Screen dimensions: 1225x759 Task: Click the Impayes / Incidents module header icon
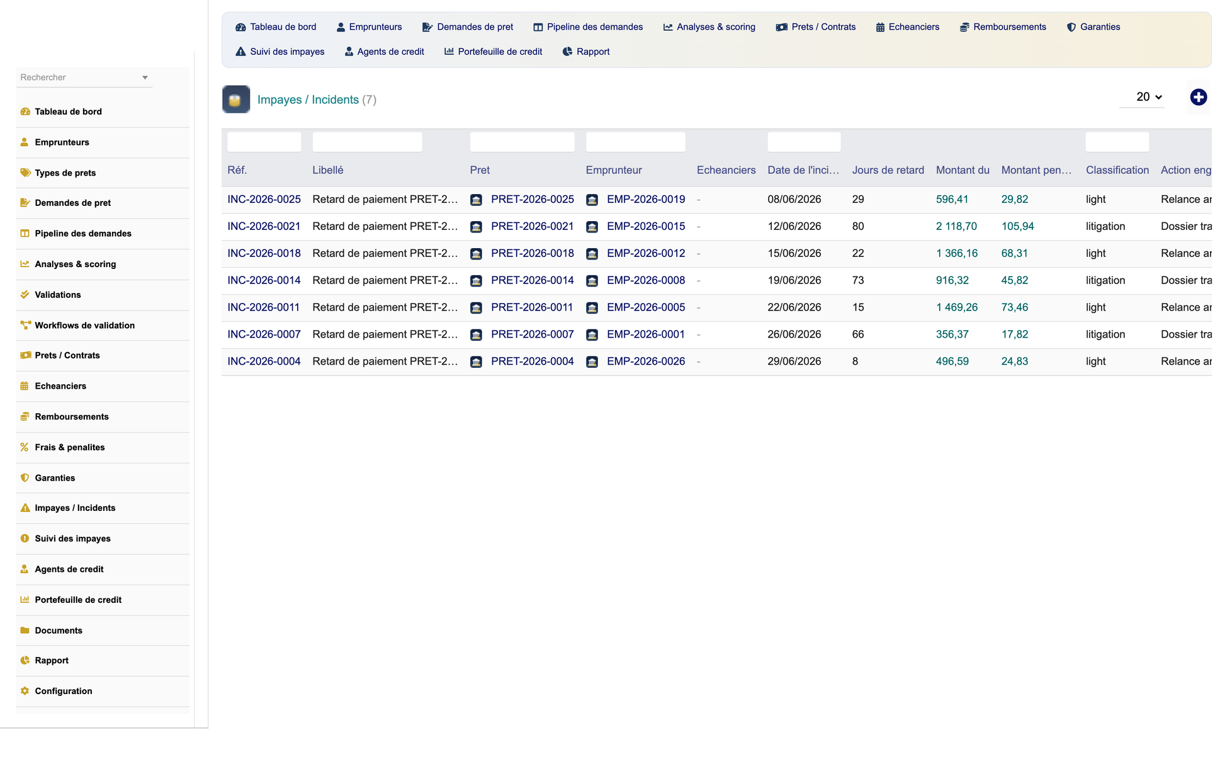[x=236, y=100]
